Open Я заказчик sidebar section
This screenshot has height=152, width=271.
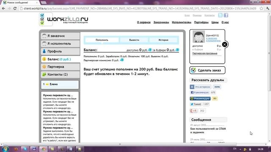[x=60, y=36]
